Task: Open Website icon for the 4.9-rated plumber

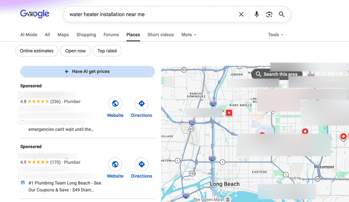Action: (x=115, y=164)
